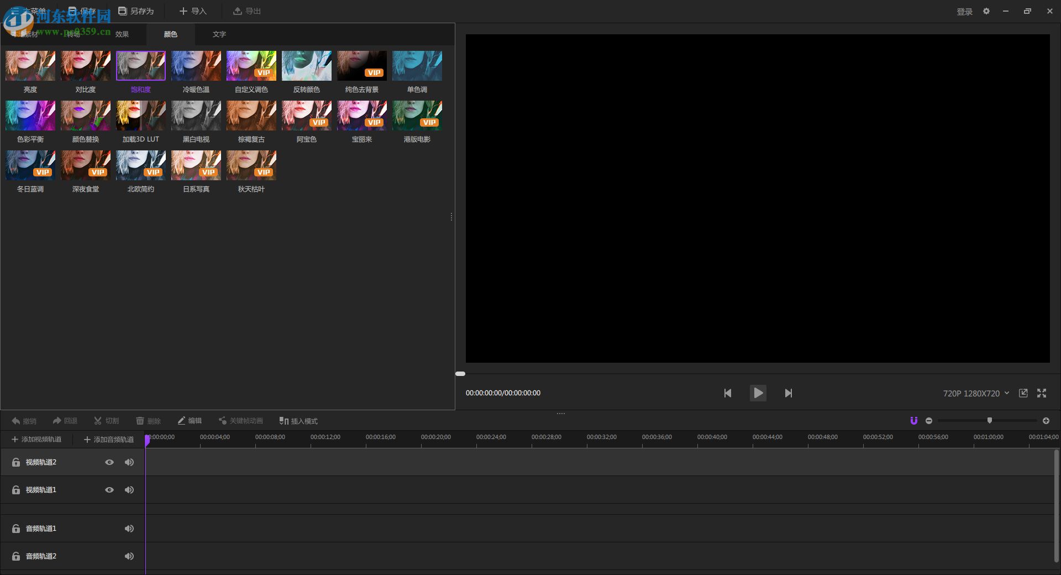Unlock or lock 视频轨道1 track

pos(16,490)
